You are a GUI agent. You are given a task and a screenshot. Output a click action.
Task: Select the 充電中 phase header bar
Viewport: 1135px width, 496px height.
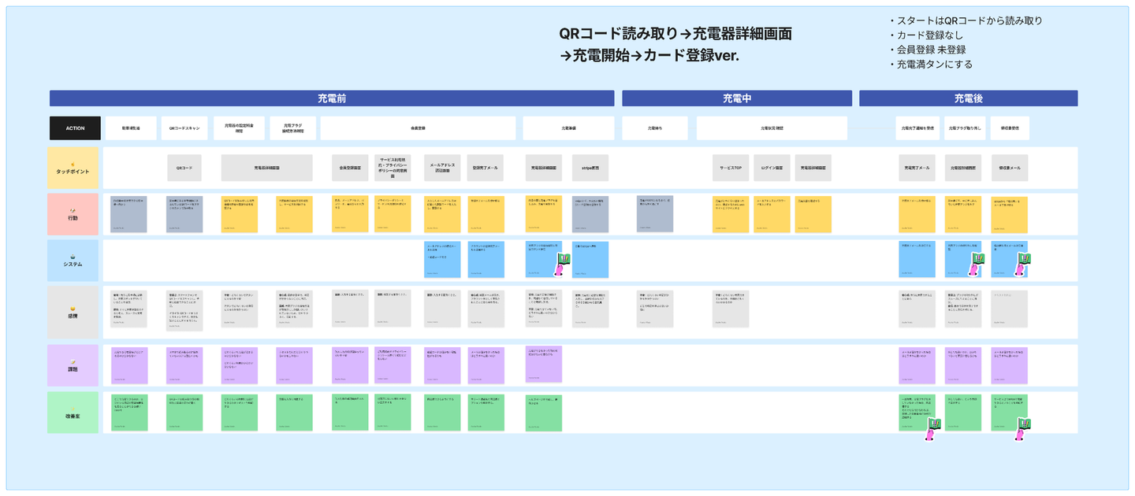coord(737,98)
